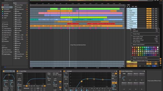Toggle the KK track activator
The width and height of the screenshot is (163, 91).
click(149, 9)
